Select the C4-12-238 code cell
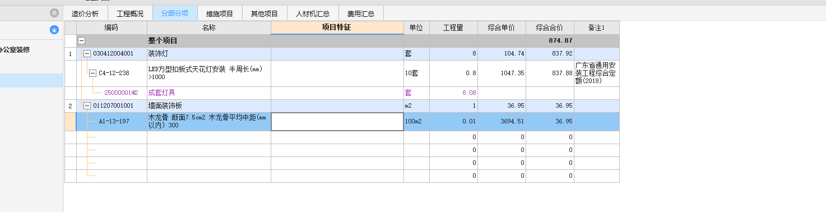 112,73
